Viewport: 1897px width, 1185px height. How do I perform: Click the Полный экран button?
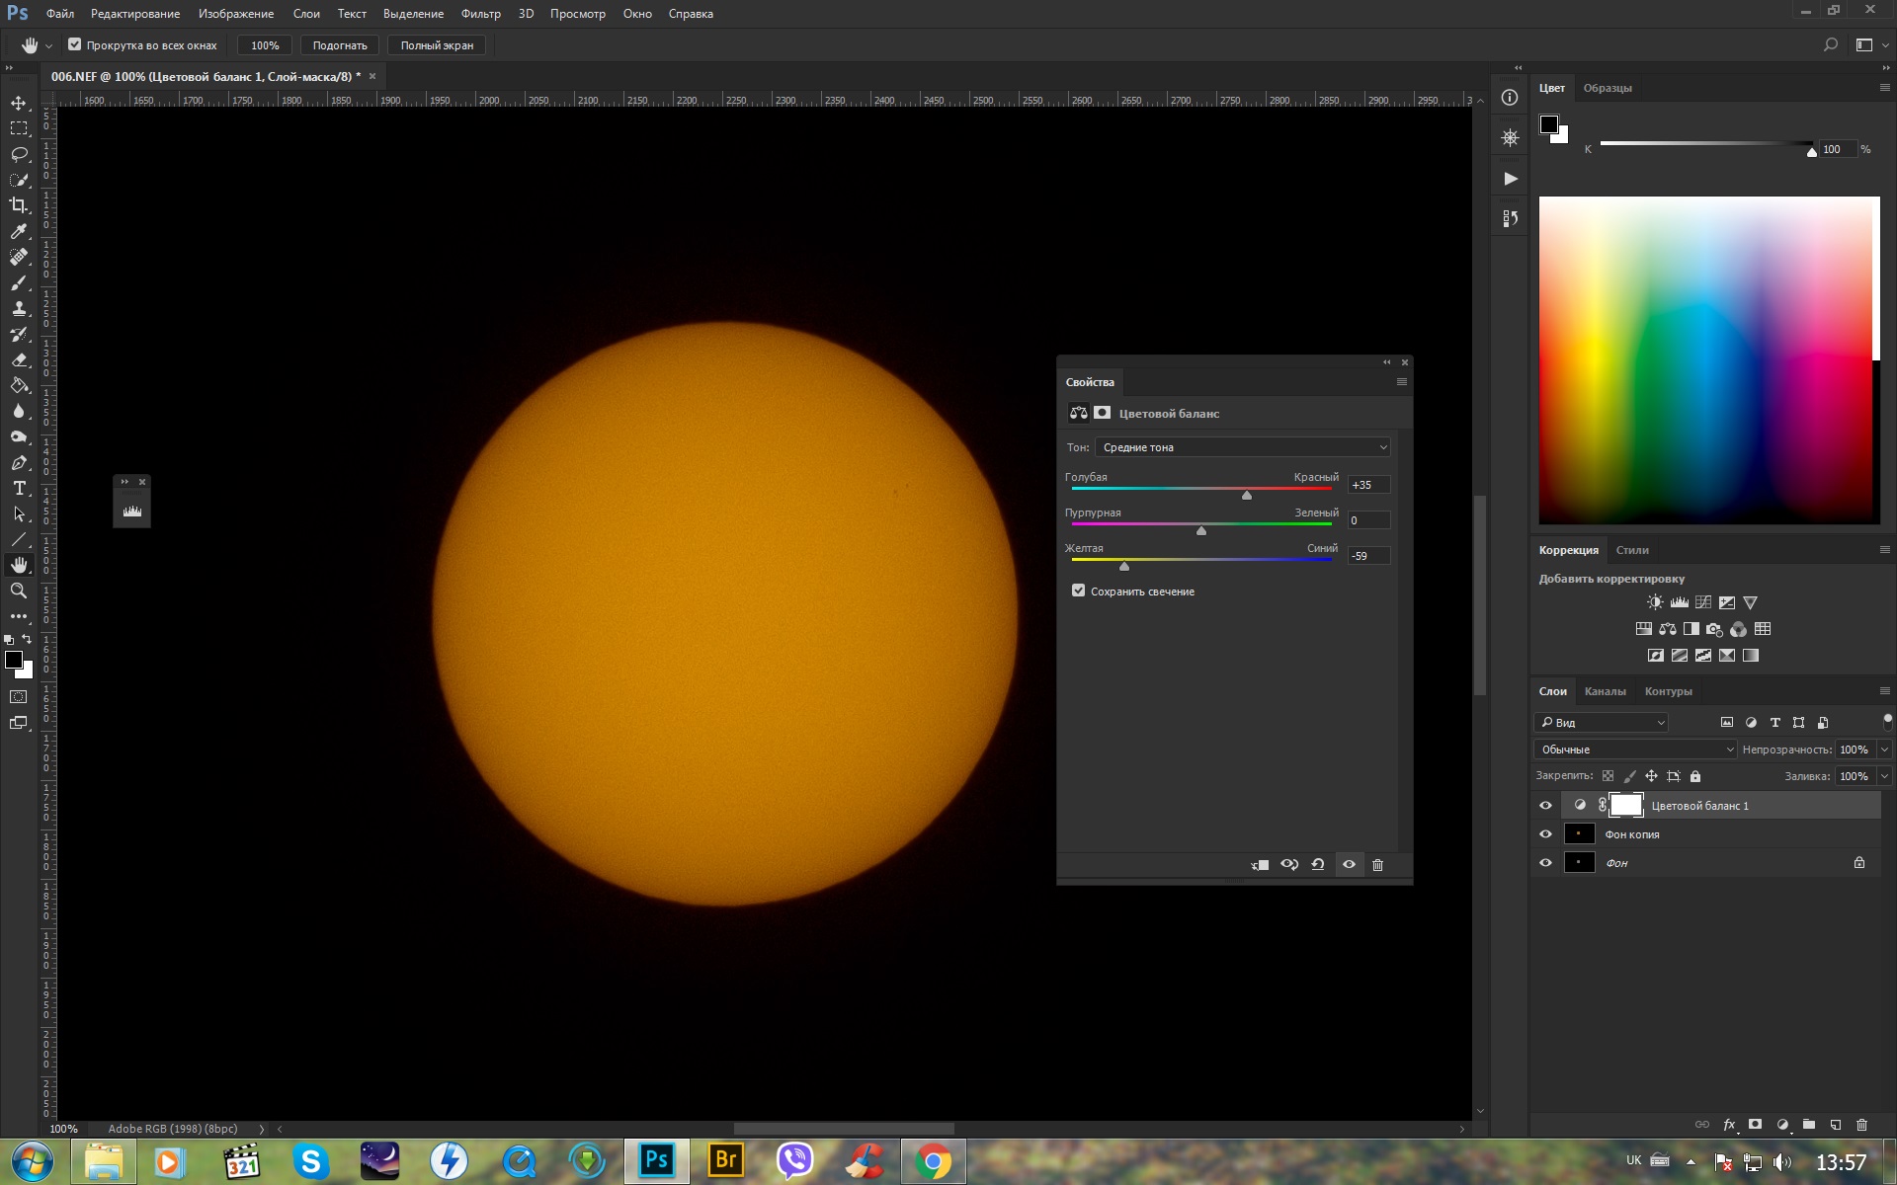click(x=436, y=45)
